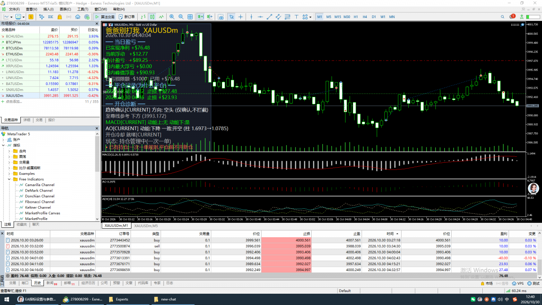Switch chart timeframe to H1

coord(356,17)
